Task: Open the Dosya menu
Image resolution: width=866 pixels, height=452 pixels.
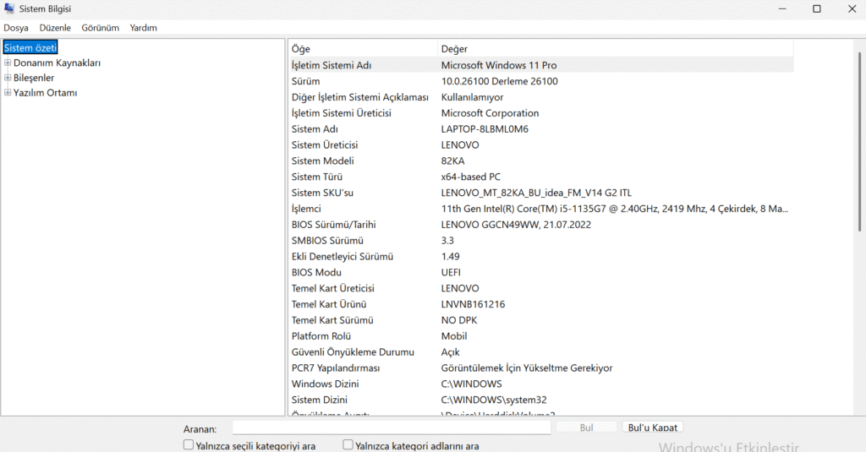Action: 16,28
